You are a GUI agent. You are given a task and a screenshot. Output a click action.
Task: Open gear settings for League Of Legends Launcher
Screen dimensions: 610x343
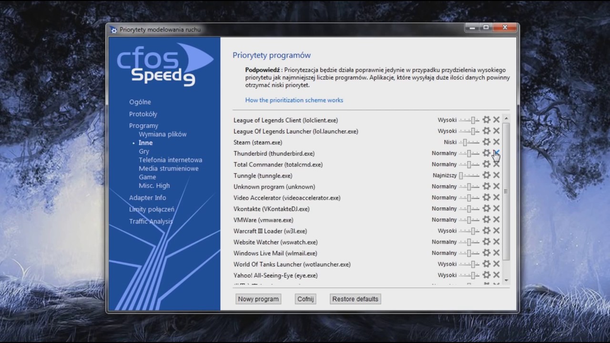(487, 131)
